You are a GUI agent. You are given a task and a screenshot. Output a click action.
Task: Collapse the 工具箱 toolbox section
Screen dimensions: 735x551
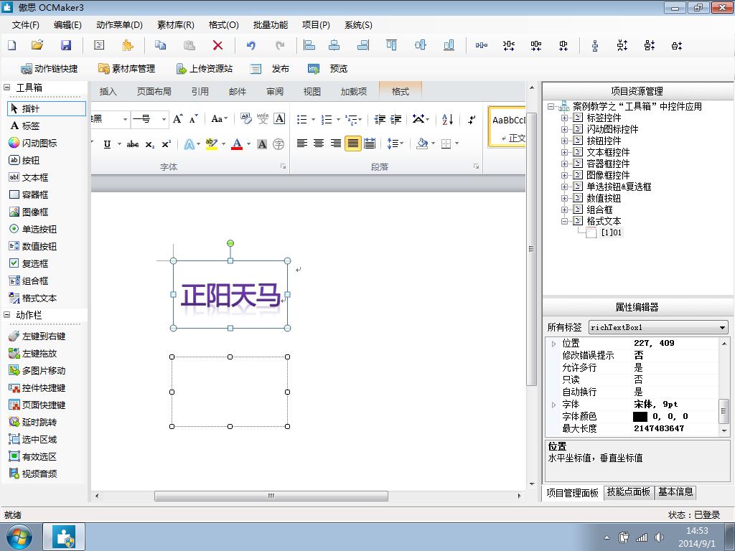pos(7,88)
